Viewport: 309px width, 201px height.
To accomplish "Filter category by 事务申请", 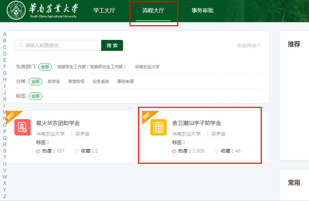I will coord(125,81).
